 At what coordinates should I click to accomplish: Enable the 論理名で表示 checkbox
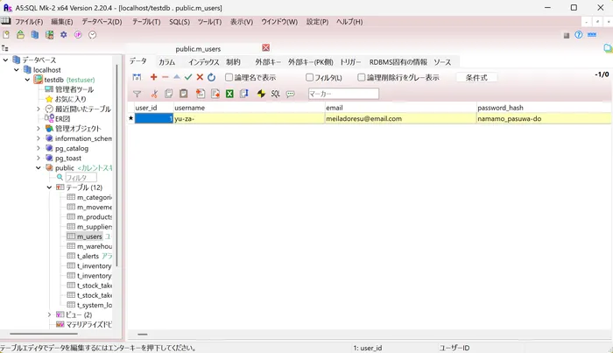tap(229, 77)
